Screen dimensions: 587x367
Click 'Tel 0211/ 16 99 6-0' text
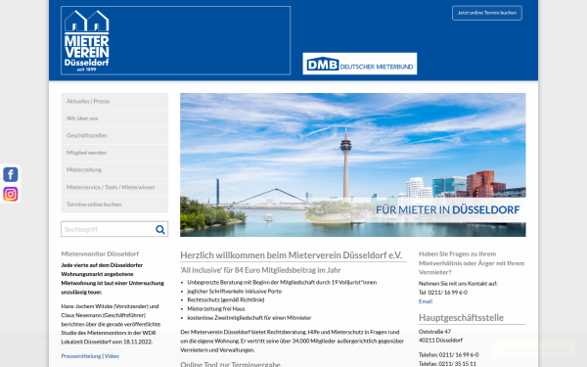pos(443,293)
